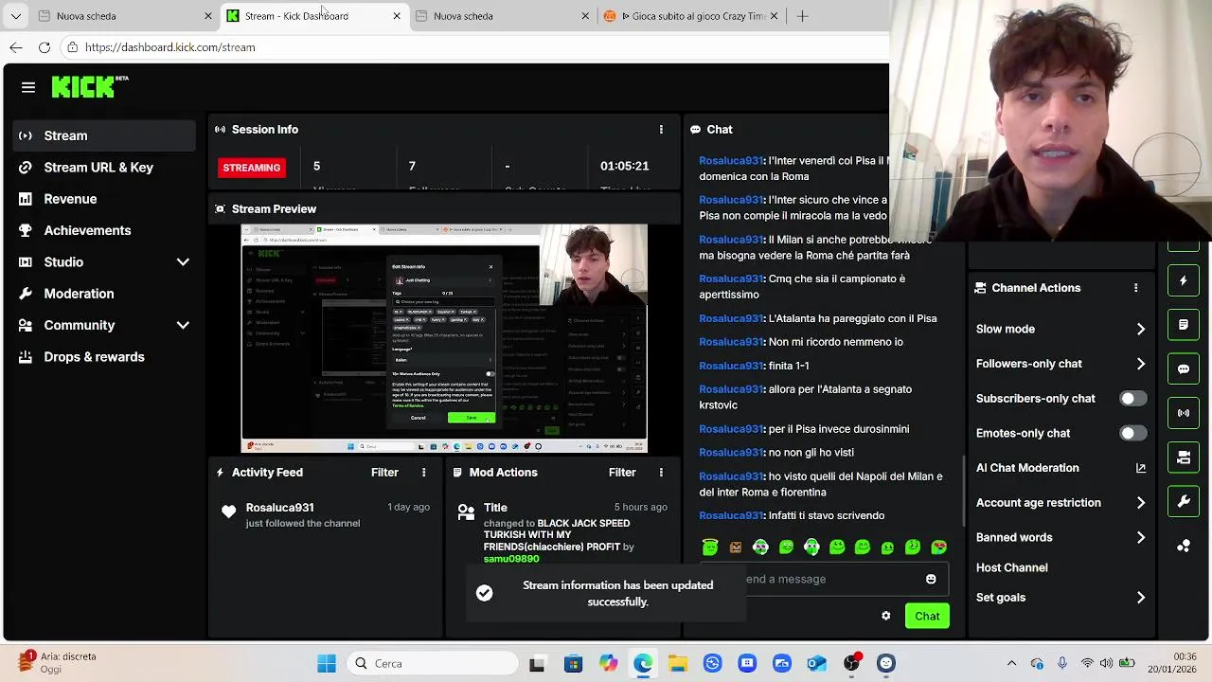
Task: Click the chat panel scrollbar
Action: coord(964,493)
